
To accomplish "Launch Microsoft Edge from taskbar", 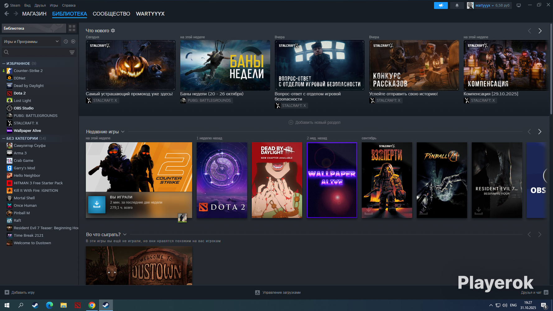I will [49, 305].
